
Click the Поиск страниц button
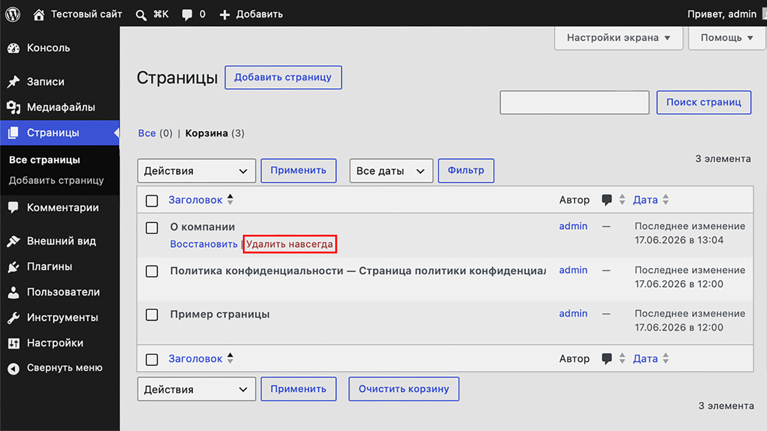click(x=704, y=103)
